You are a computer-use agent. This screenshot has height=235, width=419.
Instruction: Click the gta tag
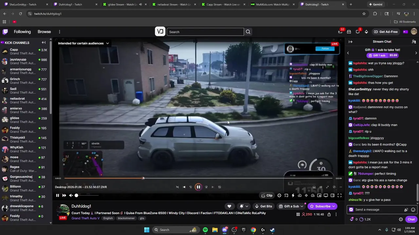point(142,218)
